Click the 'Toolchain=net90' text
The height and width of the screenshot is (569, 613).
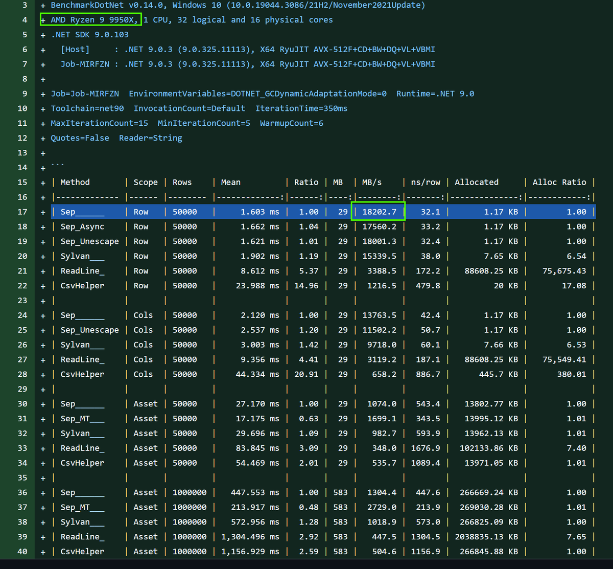click(x=87, y=108)
